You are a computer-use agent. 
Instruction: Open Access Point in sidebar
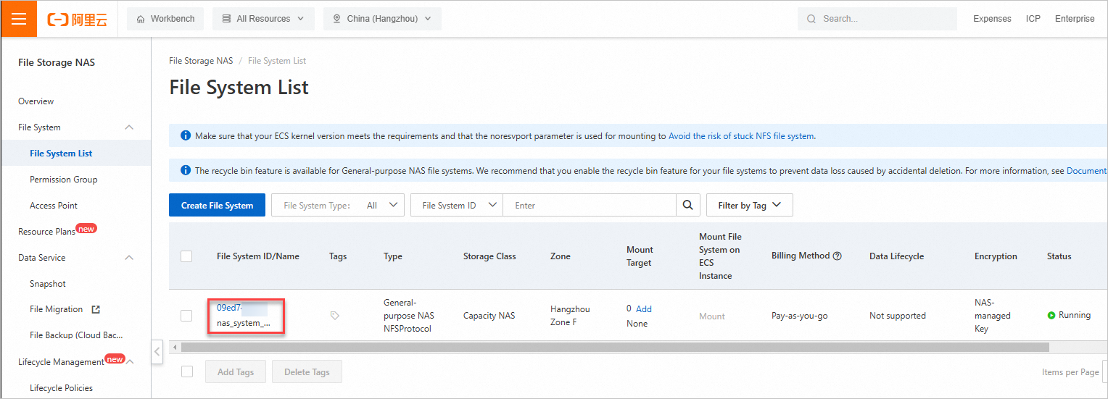pyautogui.click(x=54, y=206)
